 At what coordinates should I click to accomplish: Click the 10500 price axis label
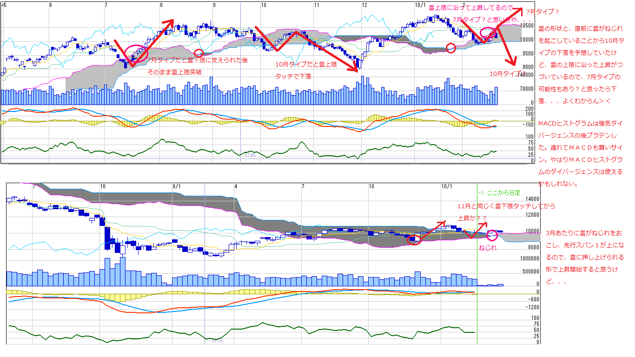click(x=527, y=26)
